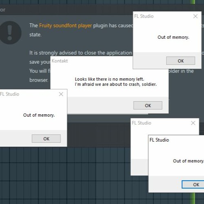Click OK in top-right FL Studio dialog
Screen dimensions: 204x204
pos(181,61)
